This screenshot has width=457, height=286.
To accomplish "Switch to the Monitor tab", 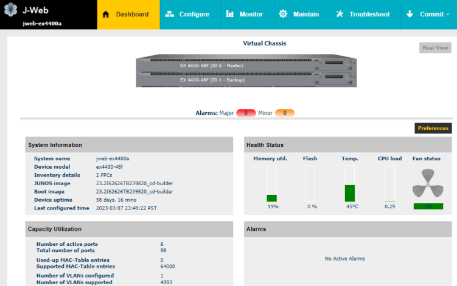I will click(x=245, y=15).
